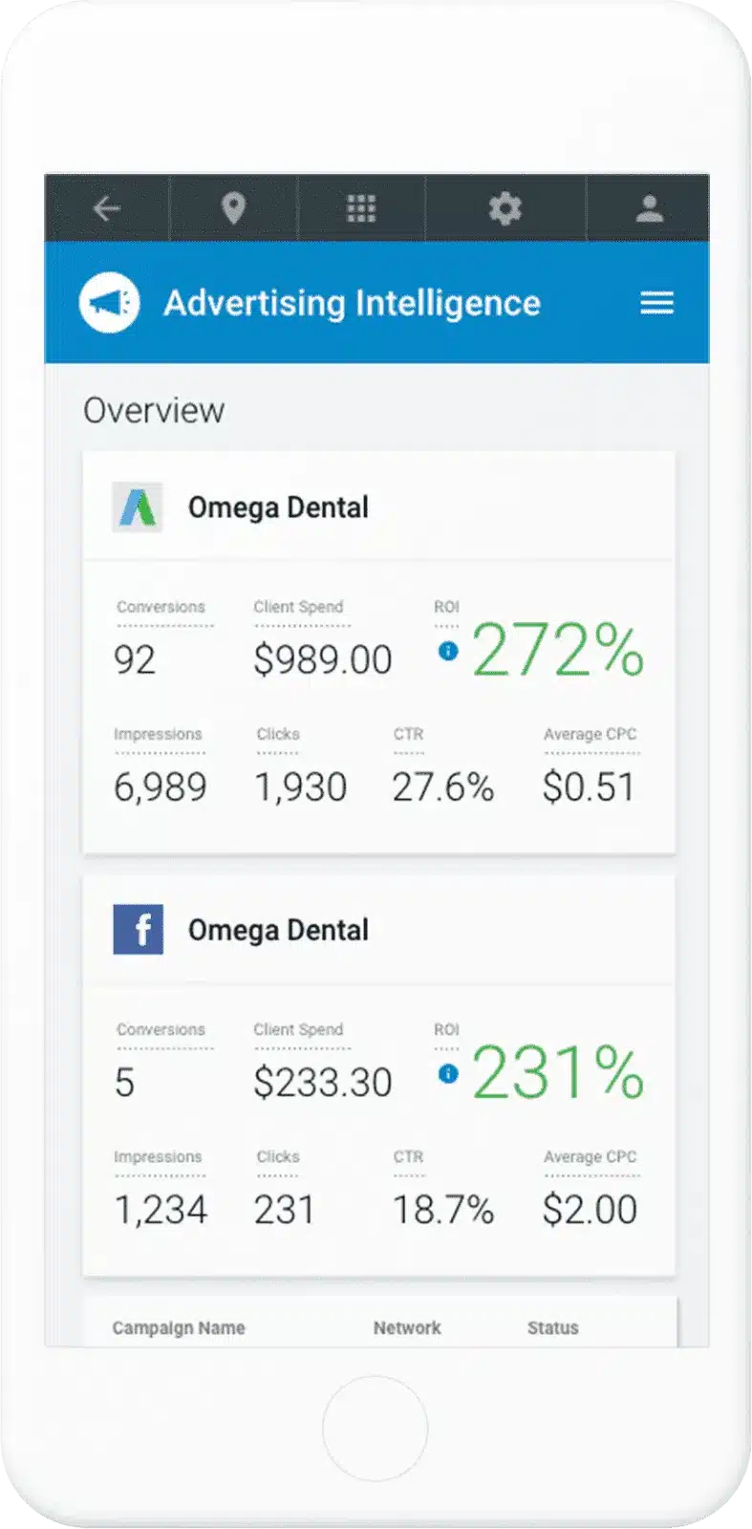Viewport: 752px width, 1529px height.
Task: Click the Facebook logo icon
Action: 138,930
